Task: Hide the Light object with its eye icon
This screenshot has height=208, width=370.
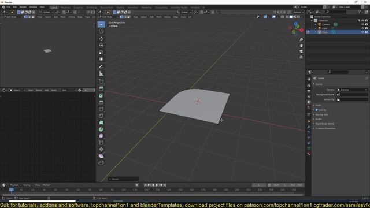Action: [x=362, y=28]
